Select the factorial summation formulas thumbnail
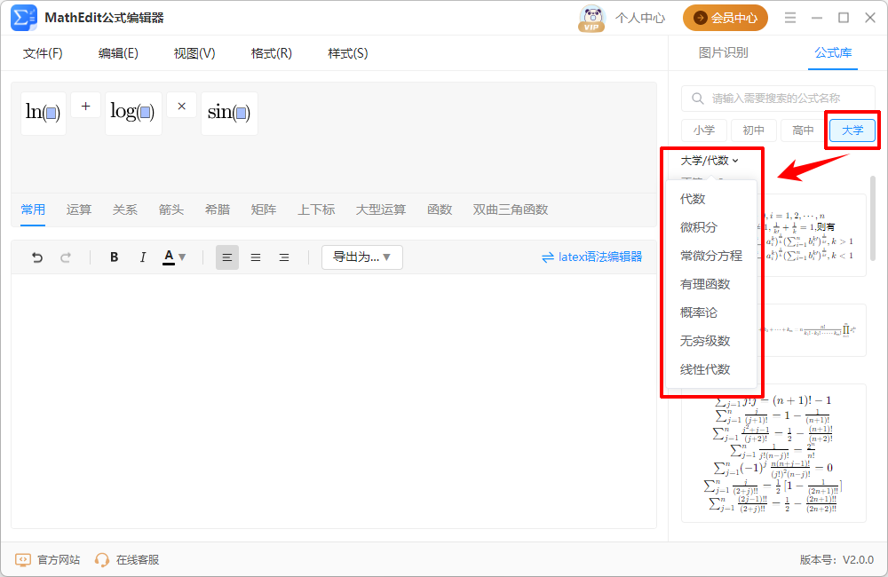The width and height of the screenshot is (888, 577). pos(773,453)
